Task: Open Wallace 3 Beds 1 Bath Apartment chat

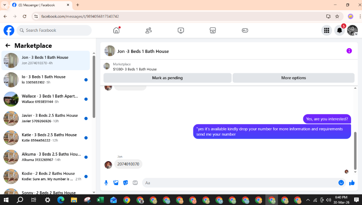Action: [x=45, y=99]
